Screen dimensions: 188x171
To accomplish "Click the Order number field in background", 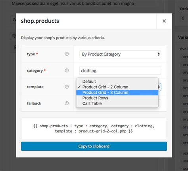I will [x=184, y=18].
